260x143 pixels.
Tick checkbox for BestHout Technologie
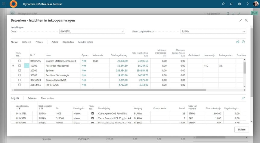(x=20, y=75)
